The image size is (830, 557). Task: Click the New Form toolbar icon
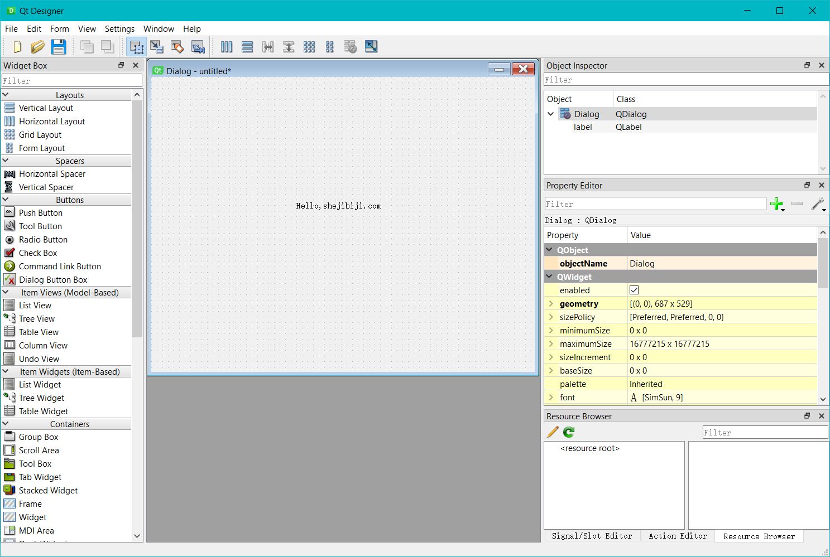click(17, 47)
